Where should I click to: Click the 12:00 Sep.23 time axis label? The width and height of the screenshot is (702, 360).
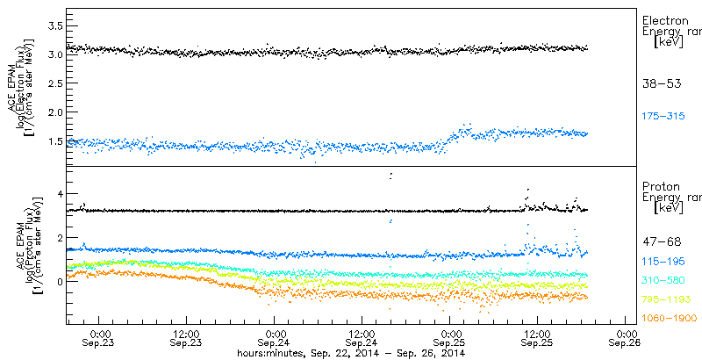point(185,338)
